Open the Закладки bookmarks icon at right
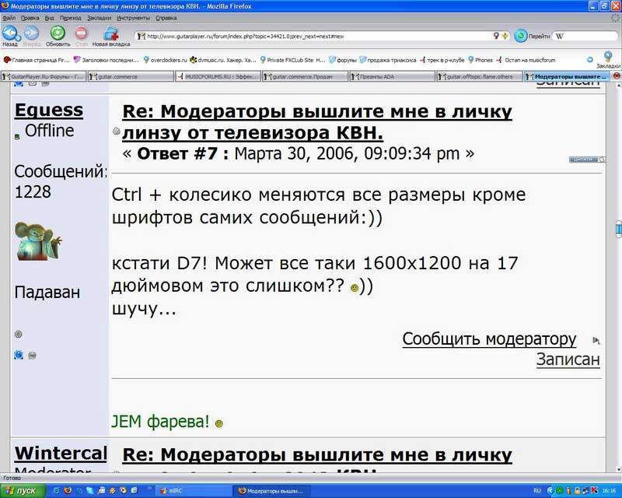Image resolution: width=622 pixels, height=498 pixels. click(x=607, y=59)
